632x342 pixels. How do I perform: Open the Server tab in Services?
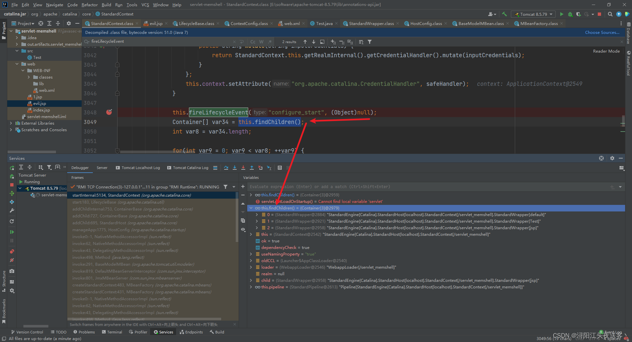102,168
